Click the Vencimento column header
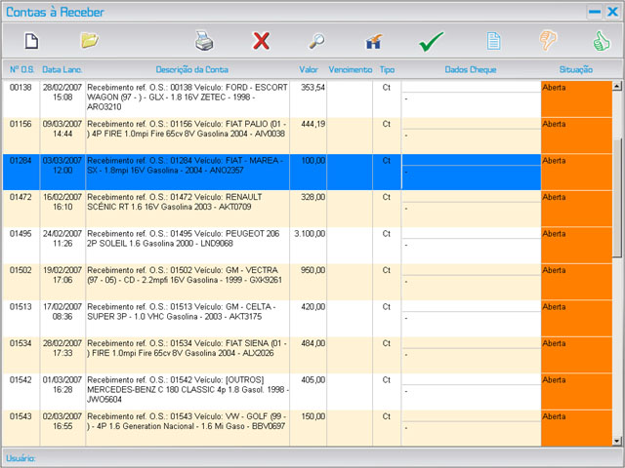The width and height of the screenshot is (625, 468). 350,70
